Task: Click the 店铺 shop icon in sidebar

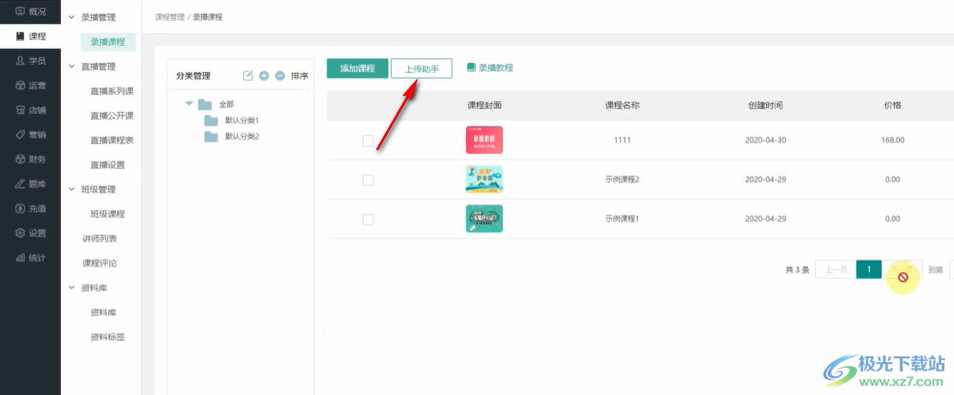Action: pos(21,110)
